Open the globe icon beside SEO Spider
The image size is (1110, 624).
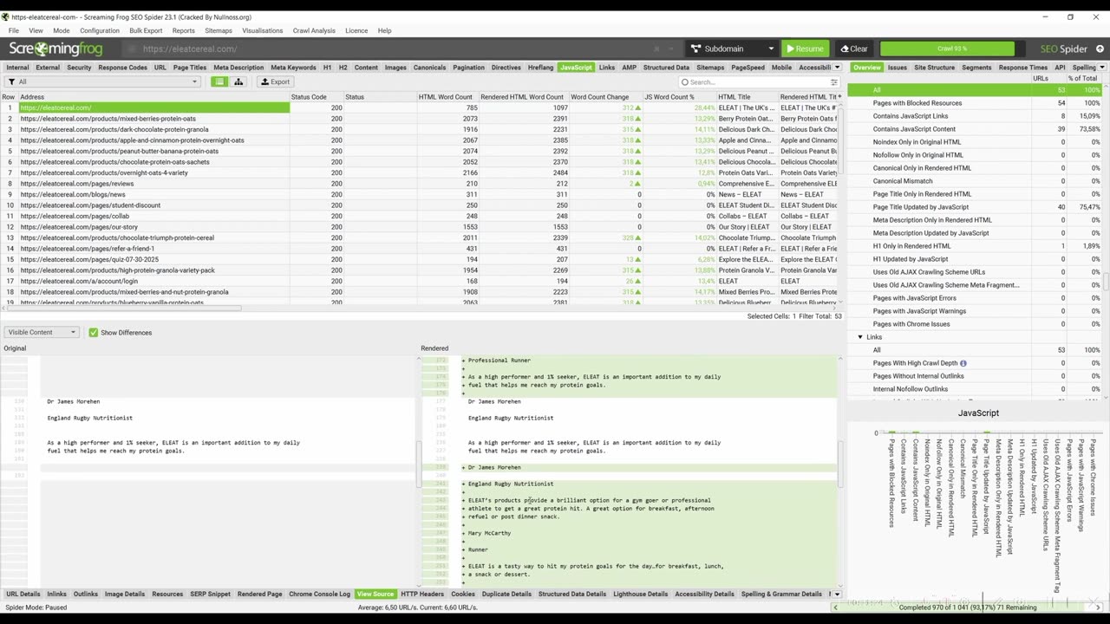(1100, 49)
